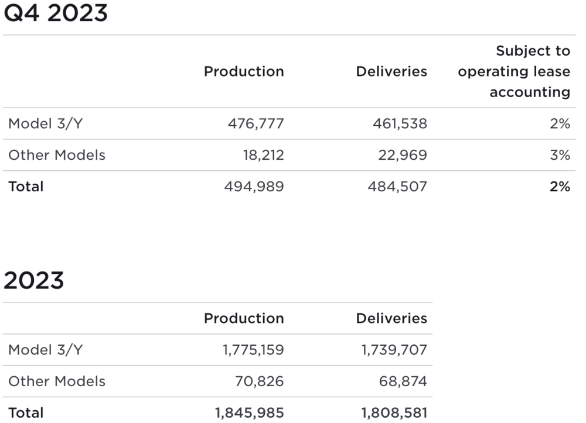Click the "2023" annual table heading

click(33, 281)
